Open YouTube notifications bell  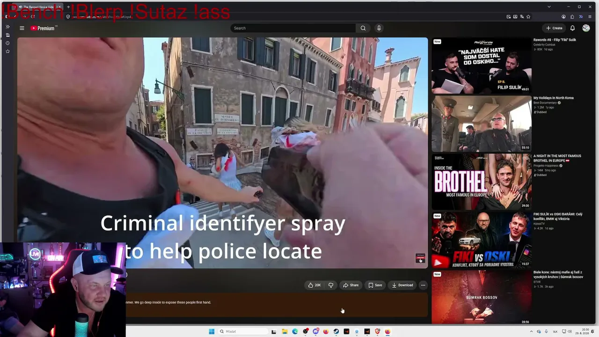coord(572,28)
